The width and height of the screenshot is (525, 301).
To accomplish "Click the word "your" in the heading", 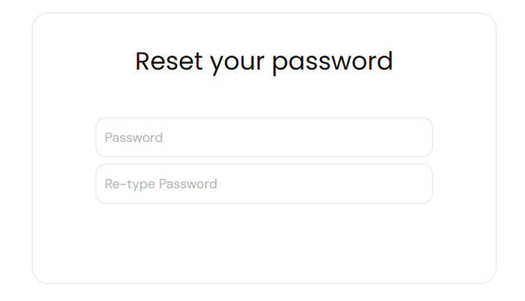I will point(238,62).
